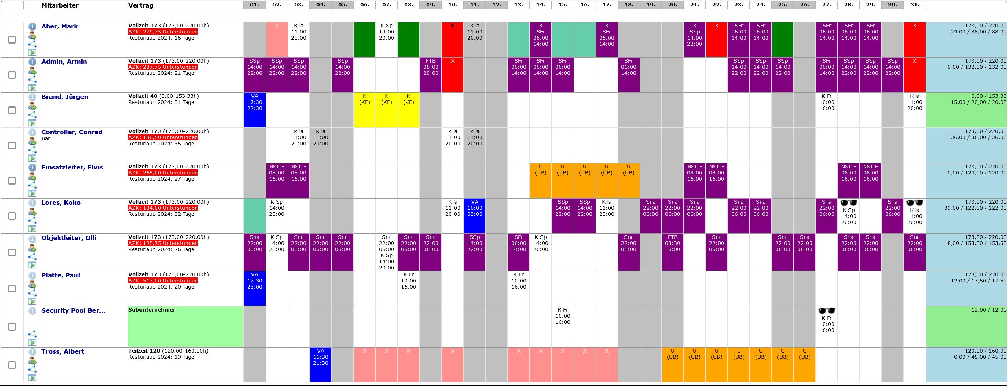Screen dimensions: 1007x386
Task: Click the person-arrow icon for Lores, Koko
Action: (x=32, y=212)
